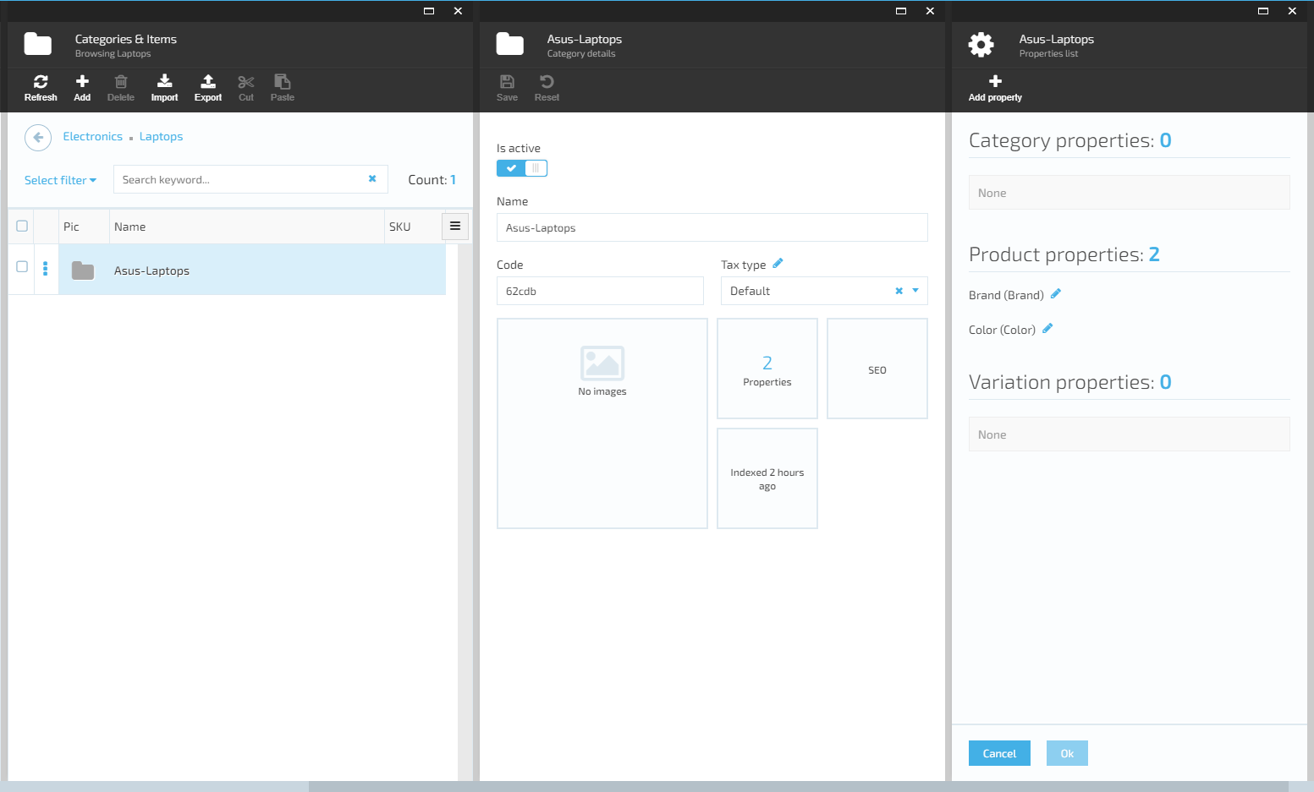Click the Ok button

pyautogui.click(x=1067, y=753)
